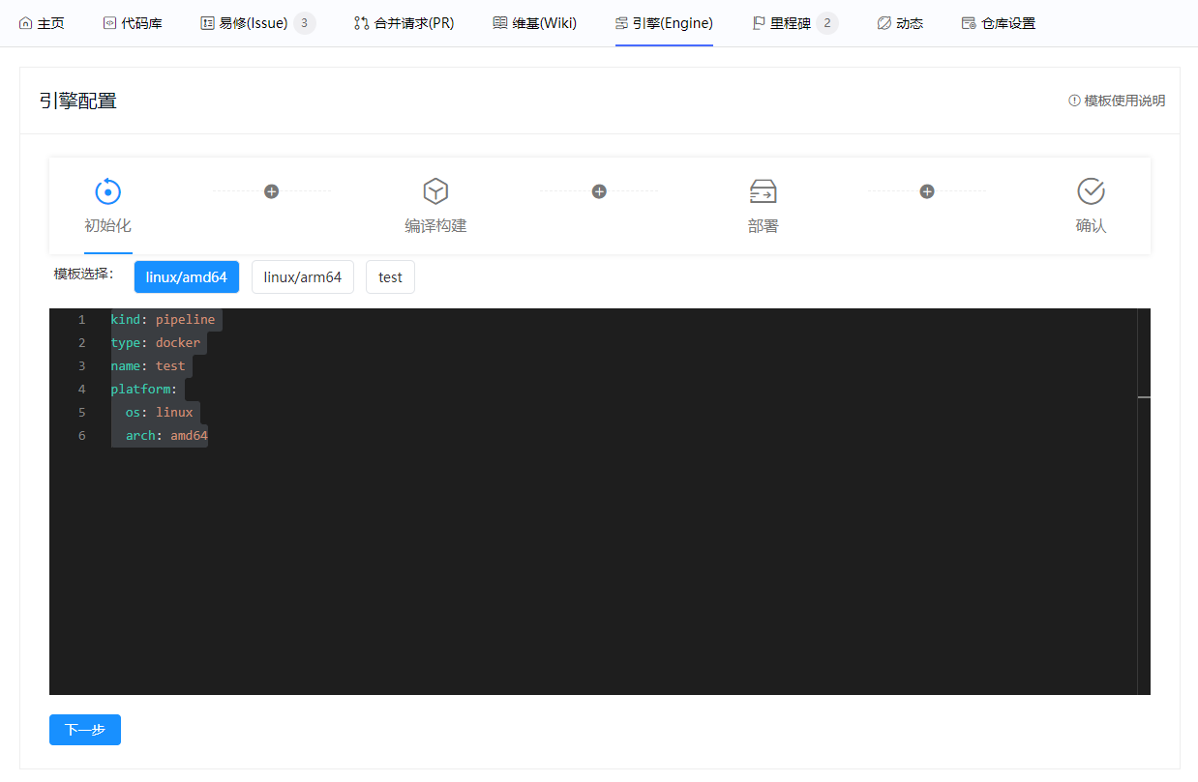Click the 初始化 step circular icon
This screenshot has width=1198, height=782.
(x=108, y=191)
